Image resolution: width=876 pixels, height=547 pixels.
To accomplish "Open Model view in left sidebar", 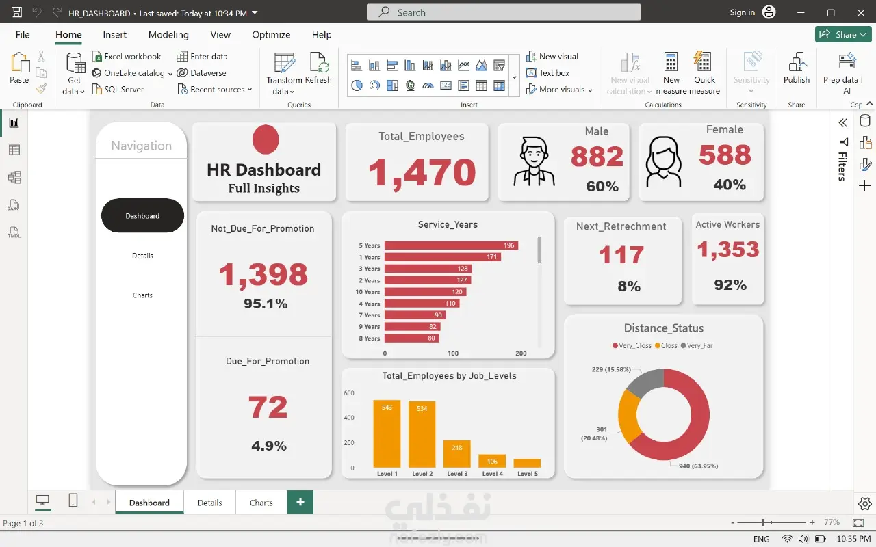I will [x=14, y=178].
